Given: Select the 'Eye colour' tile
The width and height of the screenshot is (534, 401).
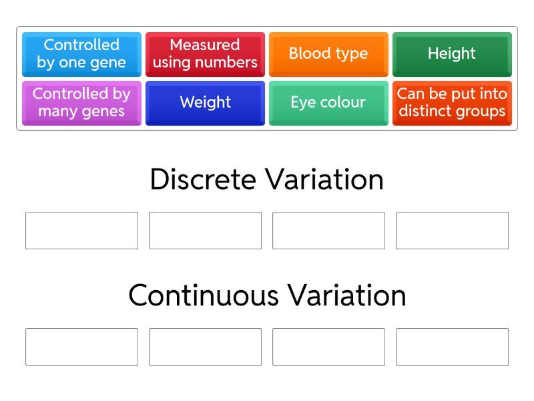Looking at the screenshot, I should coord(328,103).
